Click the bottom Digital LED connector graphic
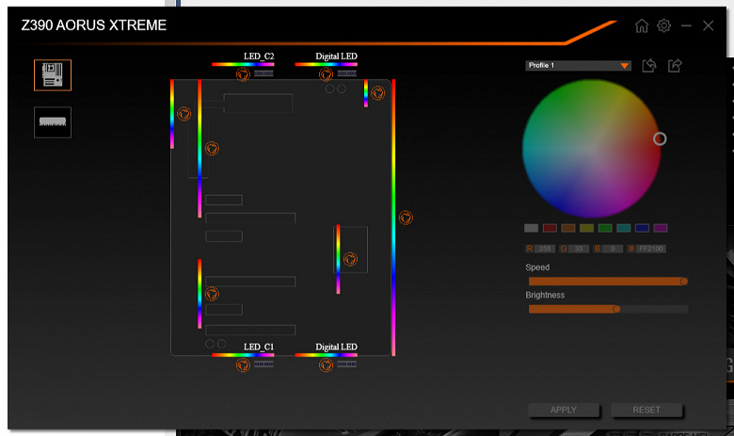This screenshot has width=734, height=436. pos(347,363)
